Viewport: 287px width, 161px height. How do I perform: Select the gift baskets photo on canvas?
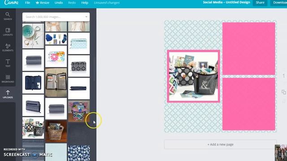(193, 76)
